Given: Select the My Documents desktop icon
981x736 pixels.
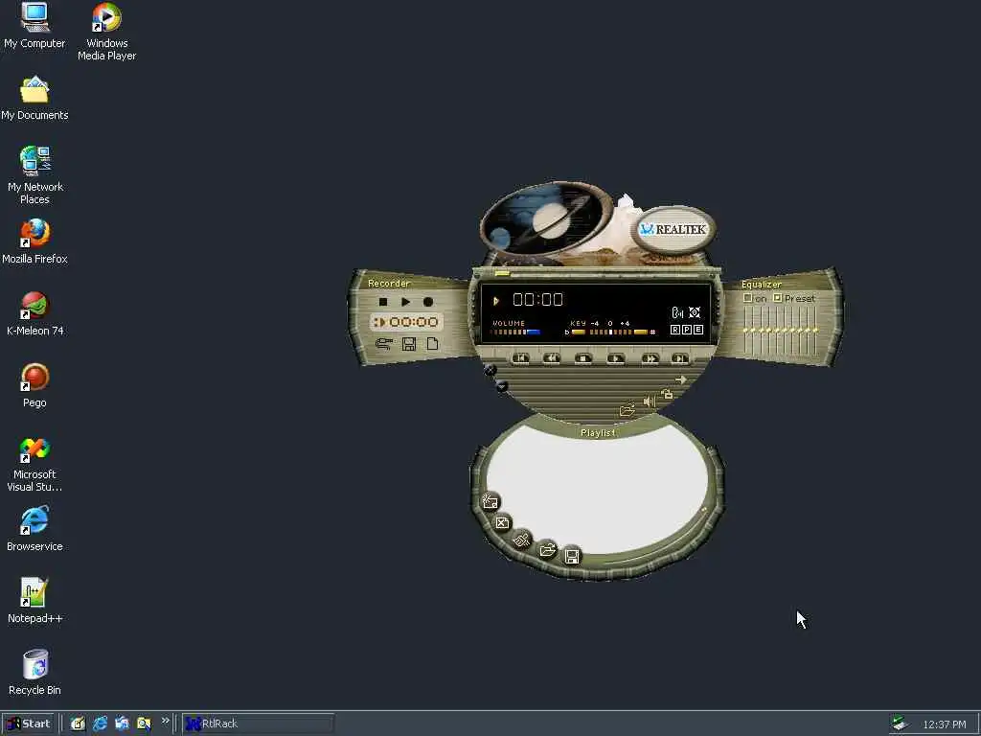Looking at the screenshot, I should pyautogui.click(x=34, y=99).
